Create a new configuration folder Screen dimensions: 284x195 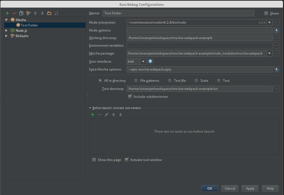point(49,13)
